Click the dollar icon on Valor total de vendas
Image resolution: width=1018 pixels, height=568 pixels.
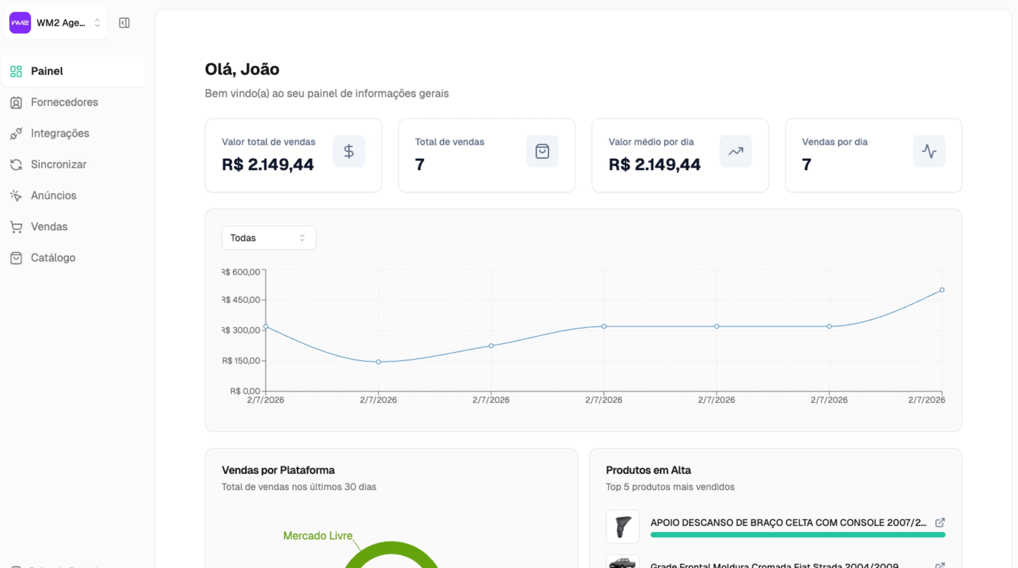(349, 151)
